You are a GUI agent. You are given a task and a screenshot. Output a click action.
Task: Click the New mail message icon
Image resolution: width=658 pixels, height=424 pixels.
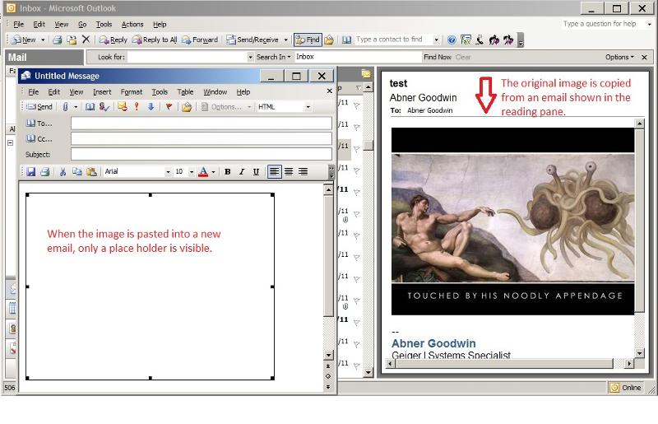(x=24, y=40)
